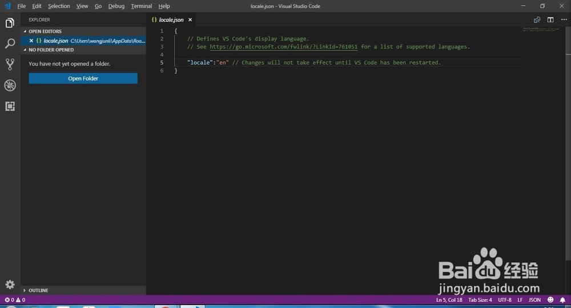Restore down the window
Viewport: 571px width, 308px height.
542,6
